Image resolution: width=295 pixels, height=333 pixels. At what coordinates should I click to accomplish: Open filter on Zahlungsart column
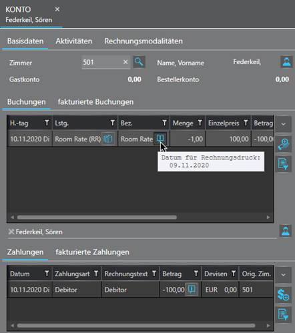coord(96,274)
